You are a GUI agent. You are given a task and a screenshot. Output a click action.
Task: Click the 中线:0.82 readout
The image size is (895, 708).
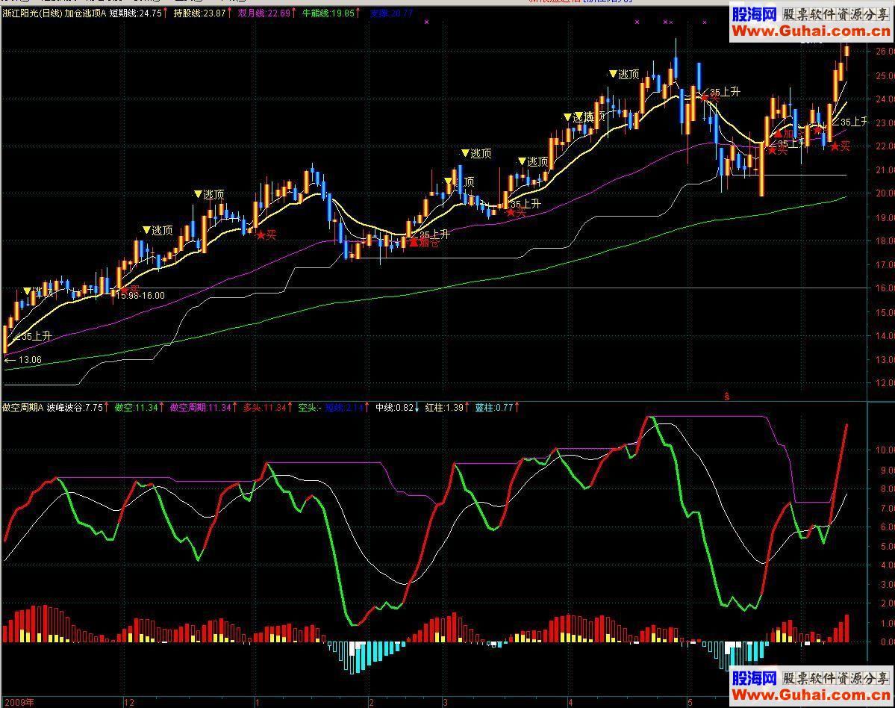point(394,408)
